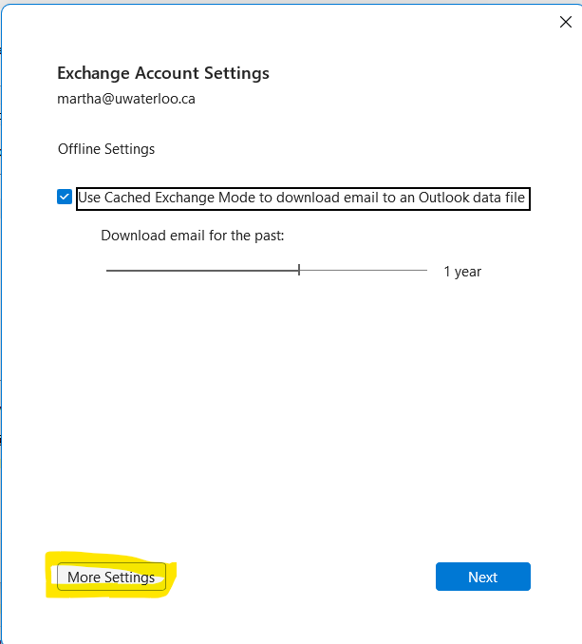The width and height of the screenshot is (582, 644).
Task: Click the word 'Outlook data file' in checkbox label
Action: (x=471, y=198)
